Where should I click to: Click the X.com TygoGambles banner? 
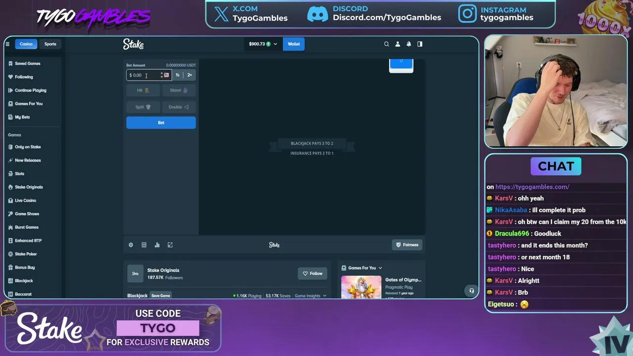coord(251,14)
